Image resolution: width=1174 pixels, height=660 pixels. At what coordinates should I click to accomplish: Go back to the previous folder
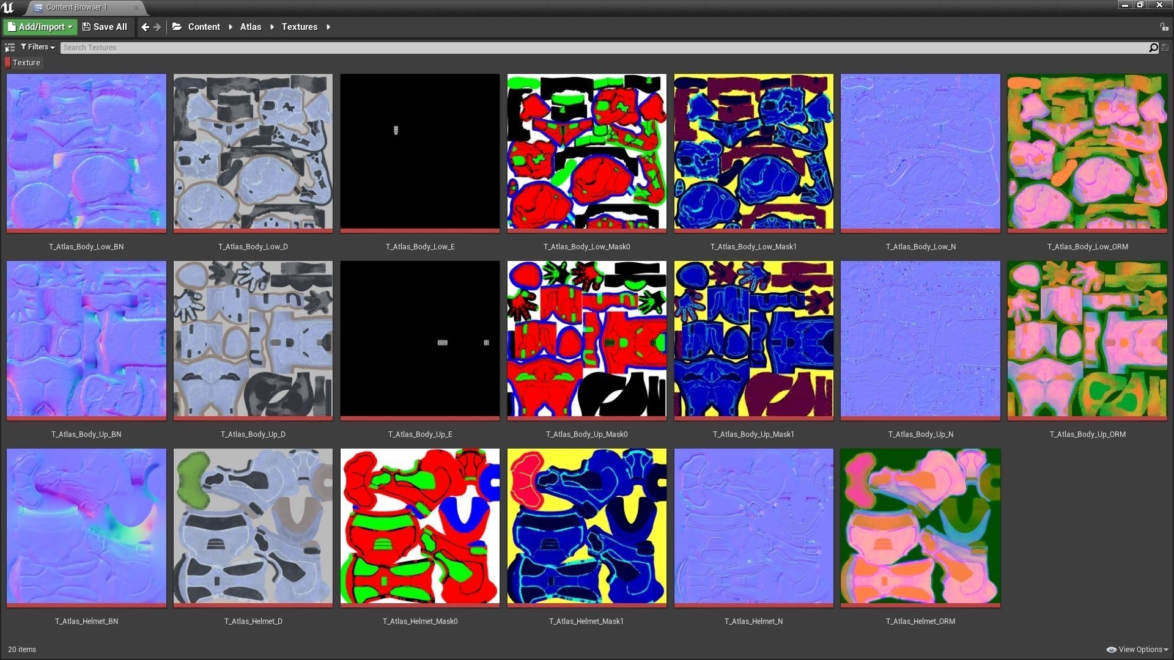coord(145,27)
